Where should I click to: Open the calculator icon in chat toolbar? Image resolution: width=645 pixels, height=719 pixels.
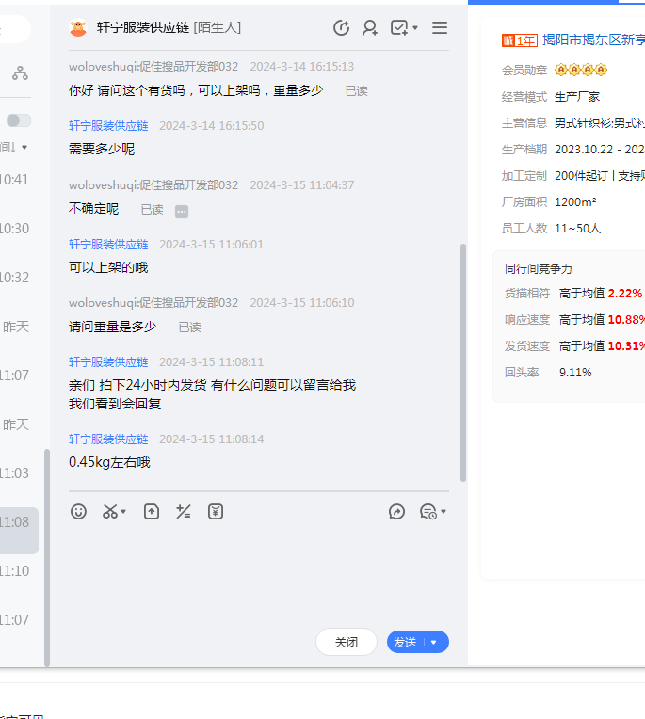click(x=184, y=511)
